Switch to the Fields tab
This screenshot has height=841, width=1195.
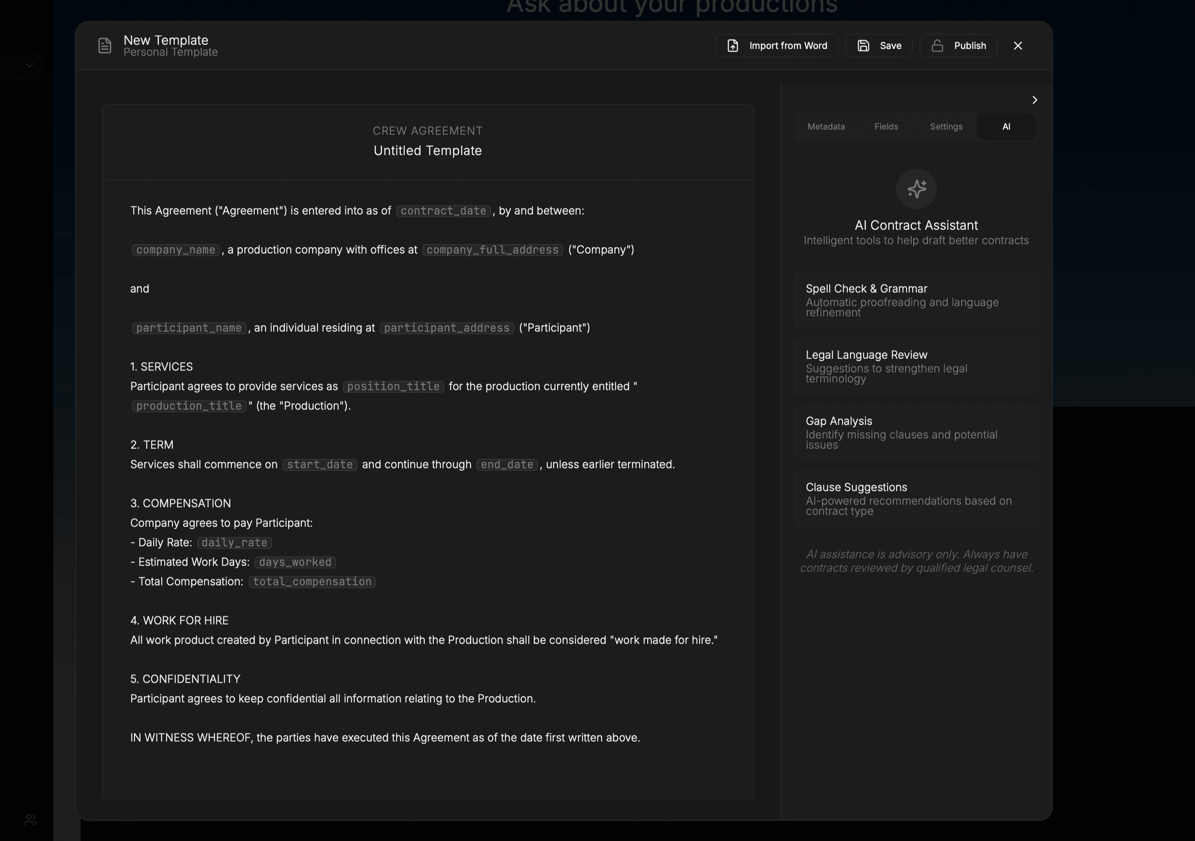click(x=886, y=126)
